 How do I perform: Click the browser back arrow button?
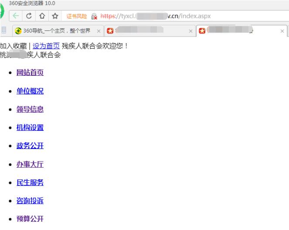15,17
